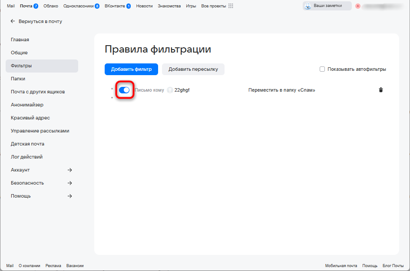Screen dimensions: 410x271
Task: Move the filter up with the small arrow
Action: [112, 89]
